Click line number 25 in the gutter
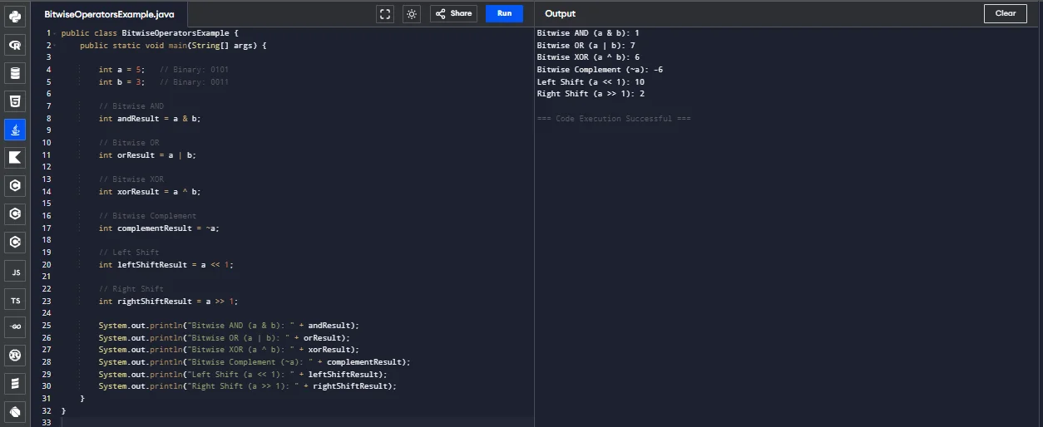 (47, 326)
